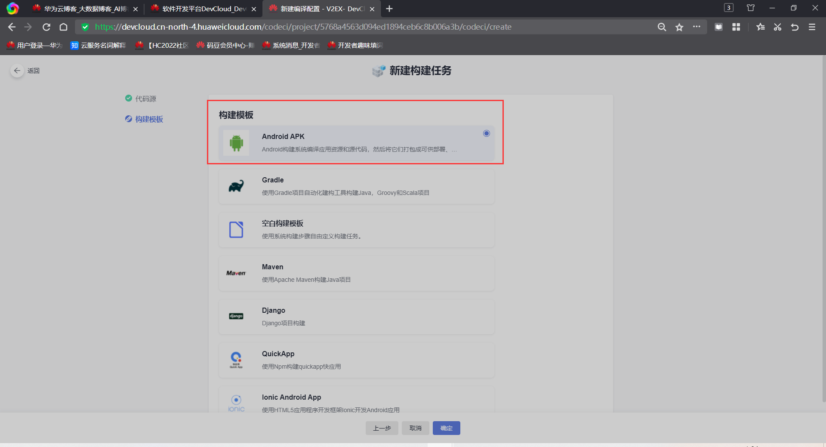Bookmark this page with the star icon

pos(679,27)
